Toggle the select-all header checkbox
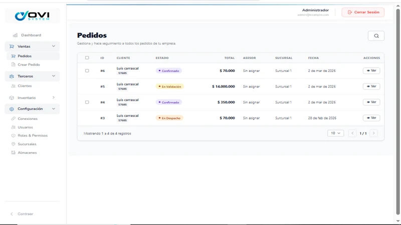 click(x=87, y=58)
